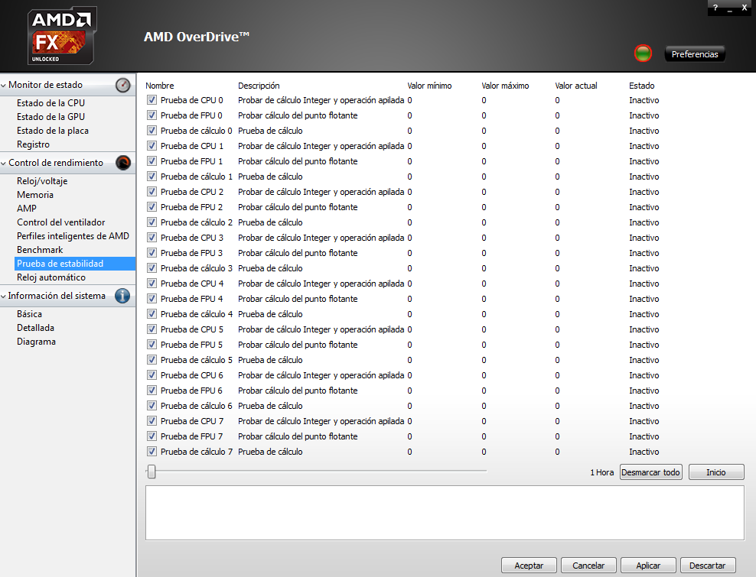The width and height of the screenshot is (756, 577).
Task: Collapse the Información del sistema section
Action: [4, 297]
